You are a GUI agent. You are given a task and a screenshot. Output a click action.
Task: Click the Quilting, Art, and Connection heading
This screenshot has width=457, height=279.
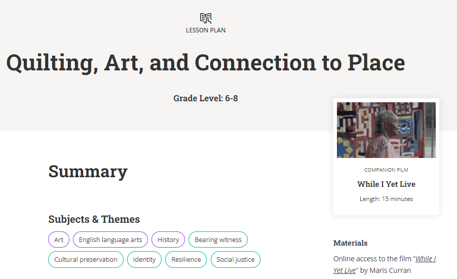tap(206, 63)
